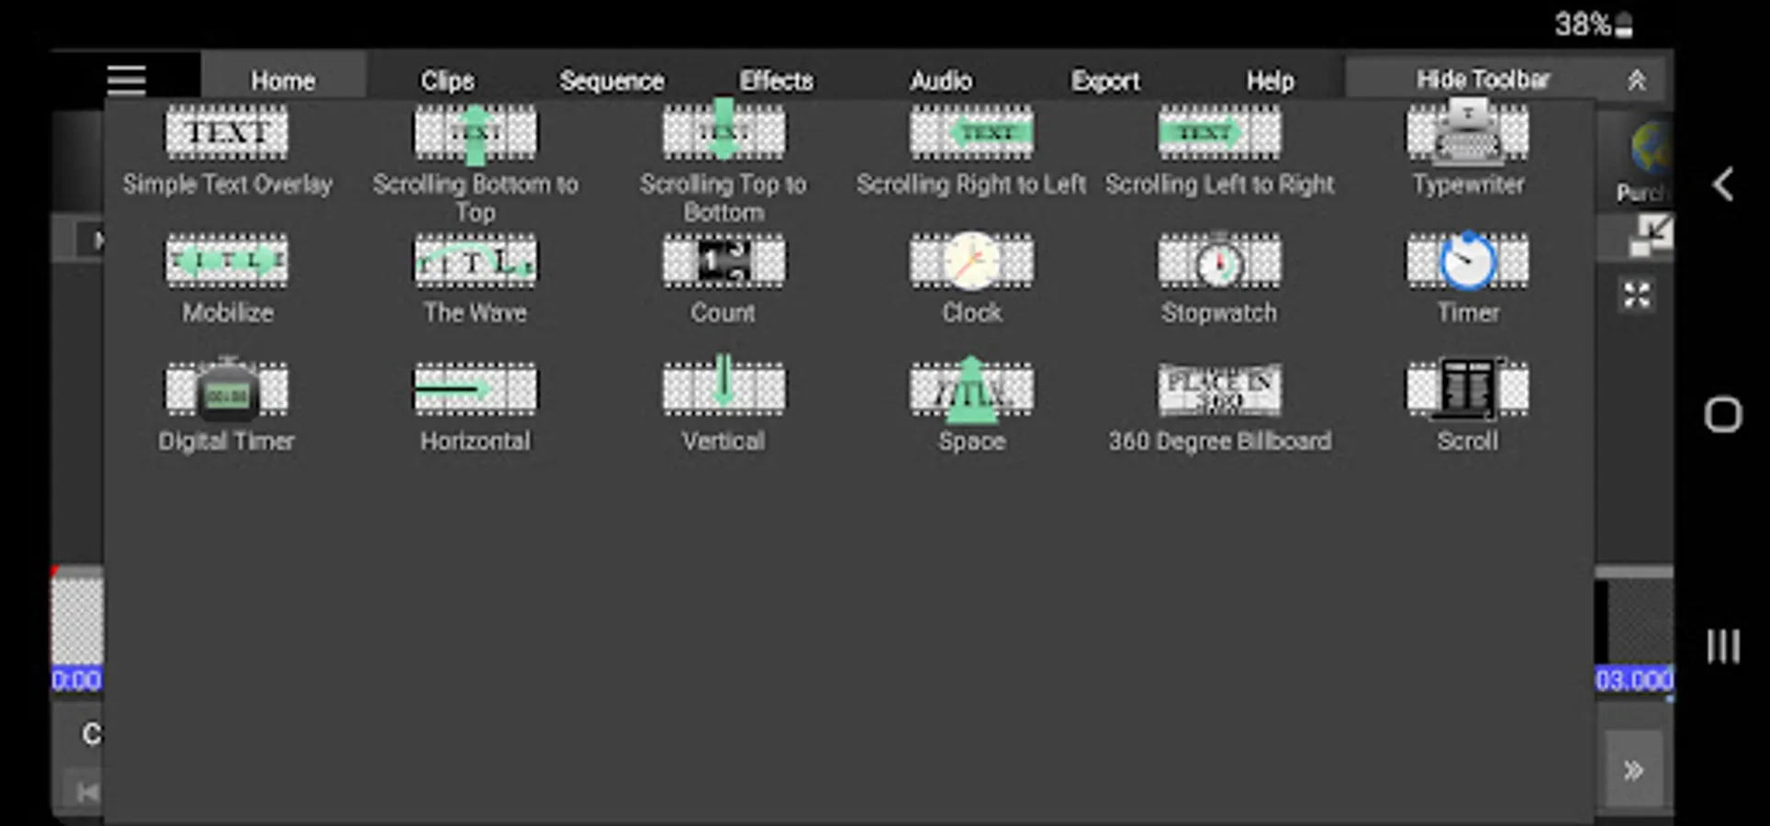The height and width of the screenshot is (826, 1770).
Task: Click Hide Toolbar button
Action: tap(1483, 80)
